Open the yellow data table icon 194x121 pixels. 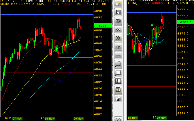click(x=118, y=90)
